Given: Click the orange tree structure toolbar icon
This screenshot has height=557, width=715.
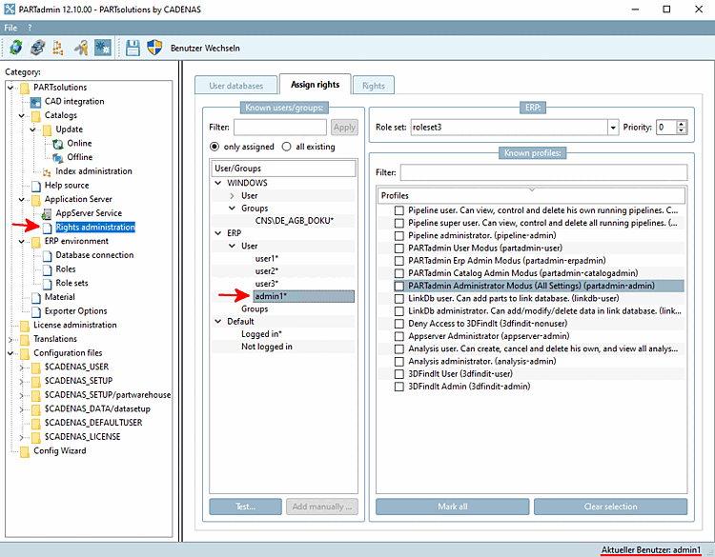Looking at the screenshot, I should pyautogui.click(x=58, y=48).
